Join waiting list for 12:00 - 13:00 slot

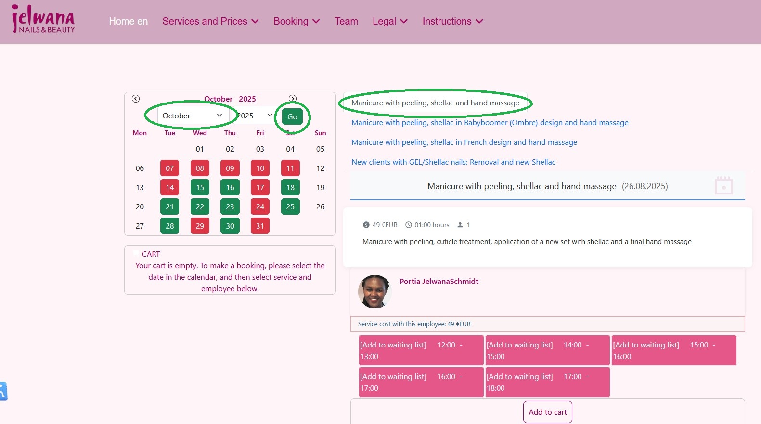(x=421, y=350)
